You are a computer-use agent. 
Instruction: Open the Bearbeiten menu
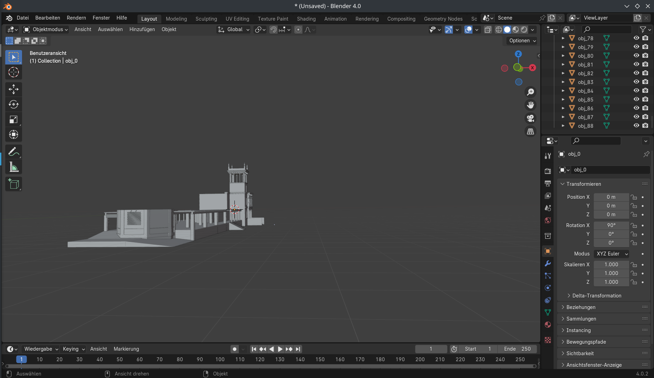[x=48, y=18]
